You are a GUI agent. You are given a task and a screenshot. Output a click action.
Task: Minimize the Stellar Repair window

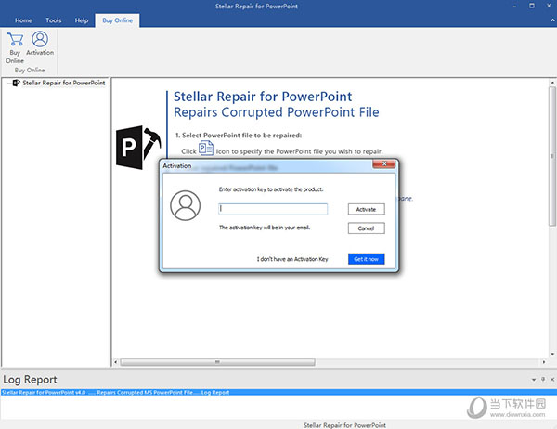[x=514, y=6]
